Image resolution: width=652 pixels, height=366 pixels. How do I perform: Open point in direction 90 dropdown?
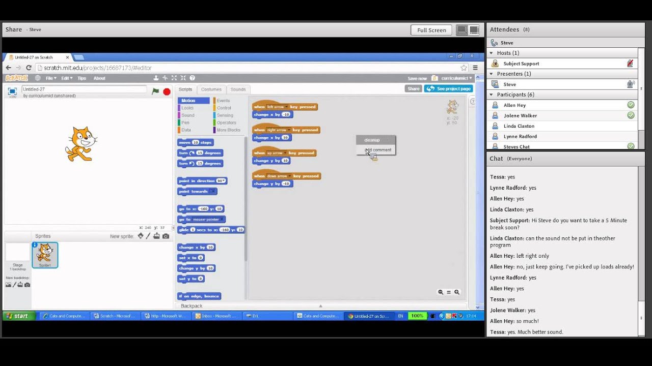click(221, 181)
